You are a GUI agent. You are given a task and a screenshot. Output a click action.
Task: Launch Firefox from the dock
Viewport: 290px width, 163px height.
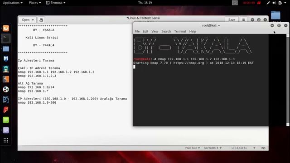6,28
